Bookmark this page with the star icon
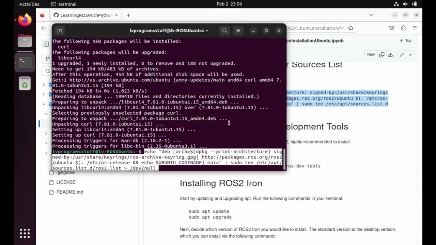The width and height of the screenshot is (436, 245). click(351, 28)
